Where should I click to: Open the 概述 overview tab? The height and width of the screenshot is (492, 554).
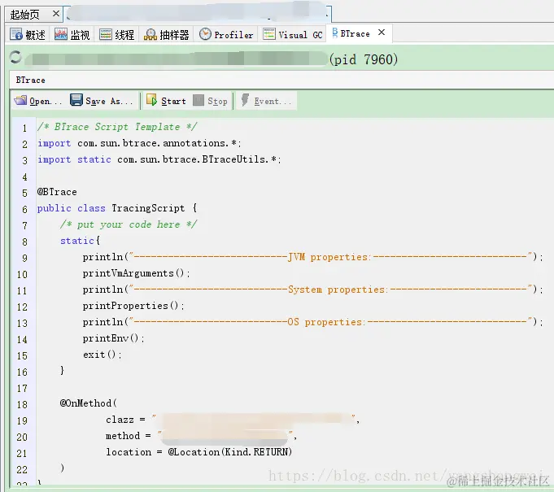(28, 35)
